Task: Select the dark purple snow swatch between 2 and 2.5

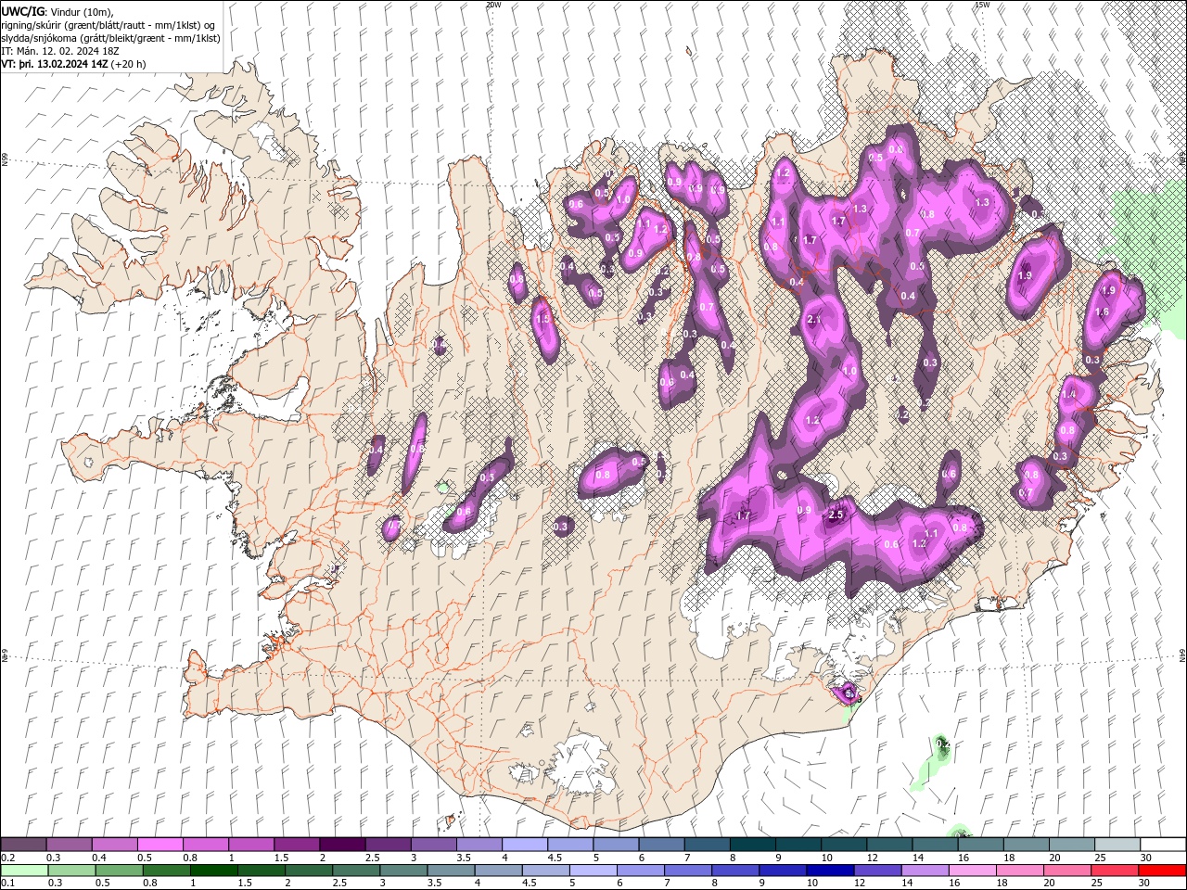Action: click(342, 845)
